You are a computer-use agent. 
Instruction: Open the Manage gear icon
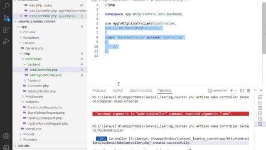click(x=6, y=147)
